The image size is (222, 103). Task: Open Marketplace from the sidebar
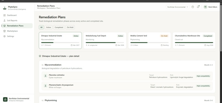(x=17, y=31)
